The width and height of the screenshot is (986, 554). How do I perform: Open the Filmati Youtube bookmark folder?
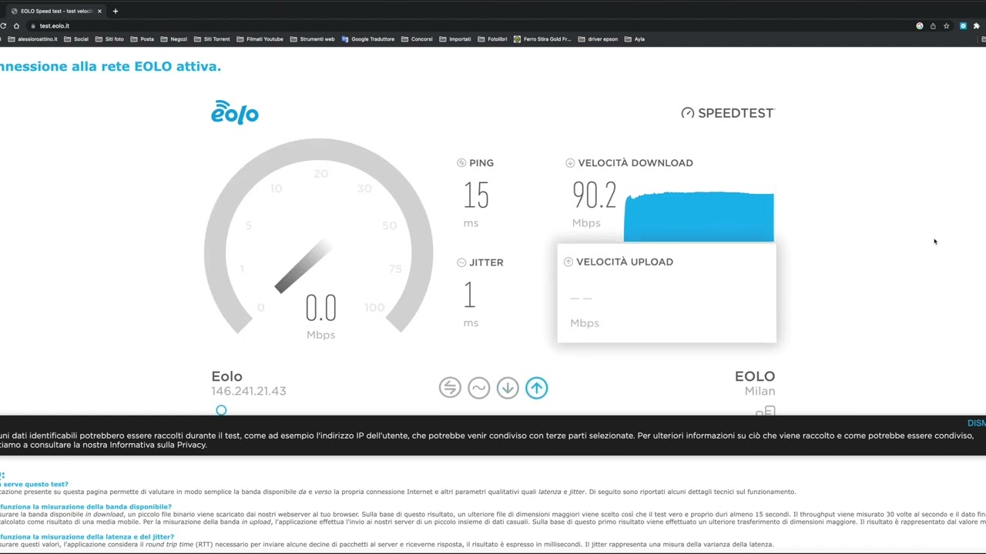tap(260, 39)
